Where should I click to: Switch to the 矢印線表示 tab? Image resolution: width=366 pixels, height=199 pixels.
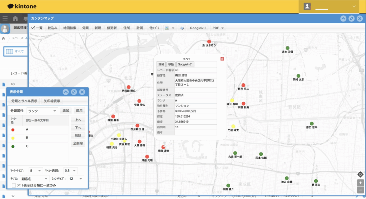(x=52, y=101)
